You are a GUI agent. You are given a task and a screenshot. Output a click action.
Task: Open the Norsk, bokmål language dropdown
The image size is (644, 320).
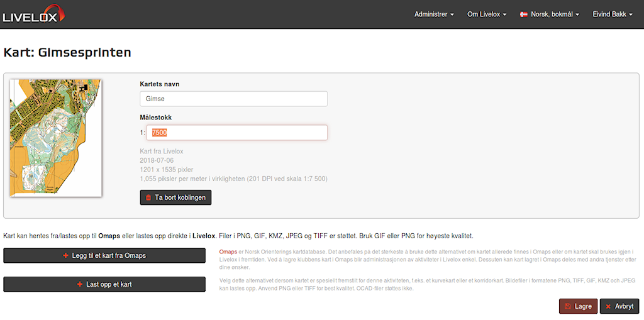(x=550, y=14)
